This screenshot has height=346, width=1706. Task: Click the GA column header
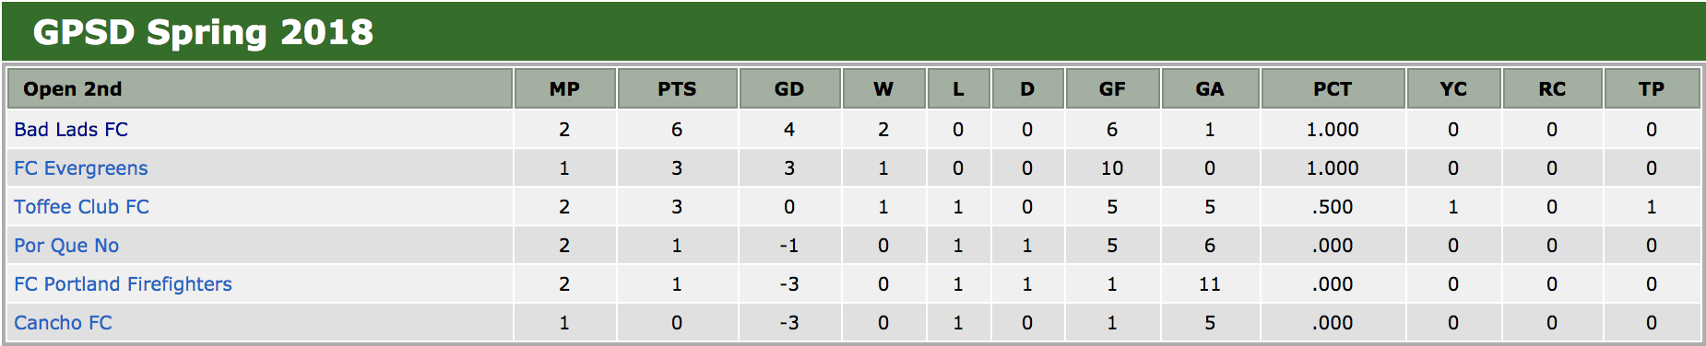pyautogui.click(x=1210, y=89)
